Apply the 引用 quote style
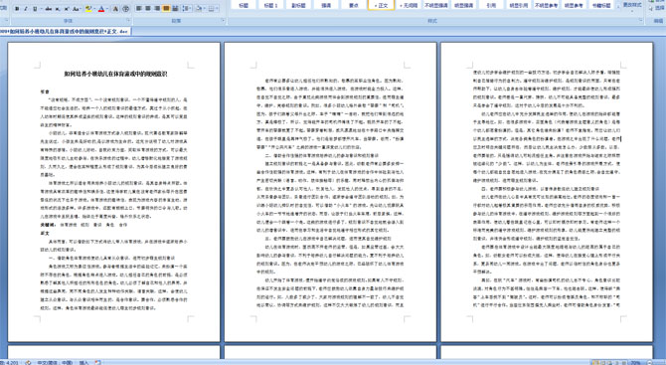The image size is (666, 365). coord(491,5)
